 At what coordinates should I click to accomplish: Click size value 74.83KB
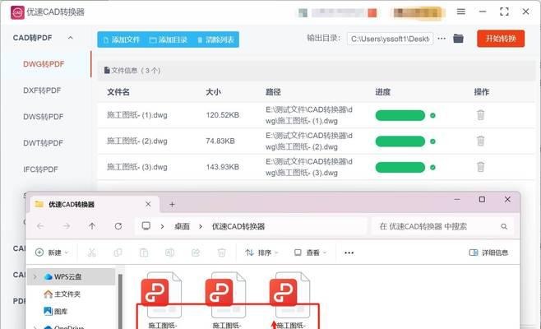point(220,141)
